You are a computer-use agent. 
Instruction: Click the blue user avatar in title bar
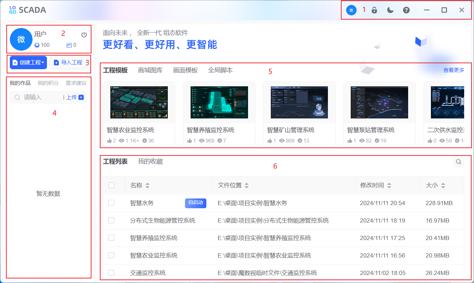[x=351, y=10]
